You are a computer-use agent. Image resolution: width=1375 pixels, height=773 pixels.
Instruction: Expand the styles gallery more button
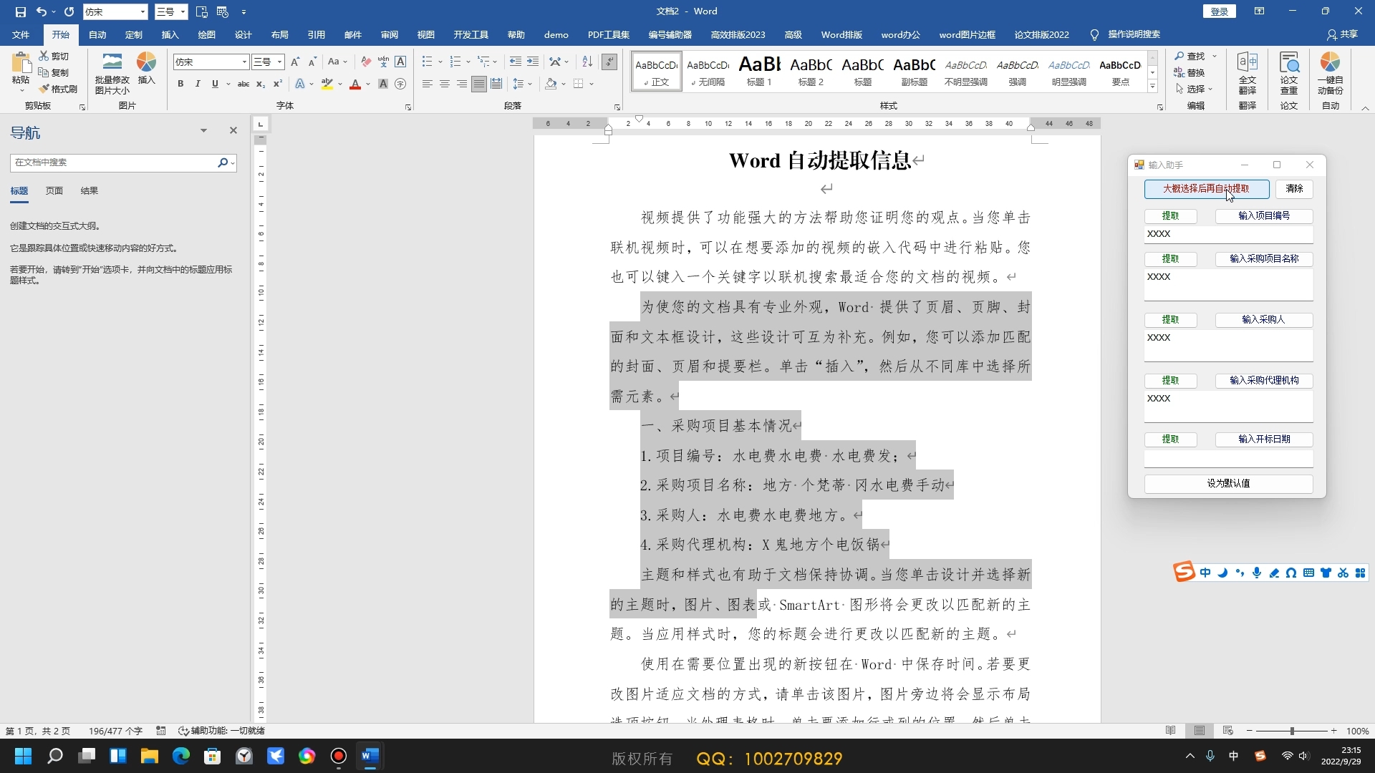pos(1152,87)
